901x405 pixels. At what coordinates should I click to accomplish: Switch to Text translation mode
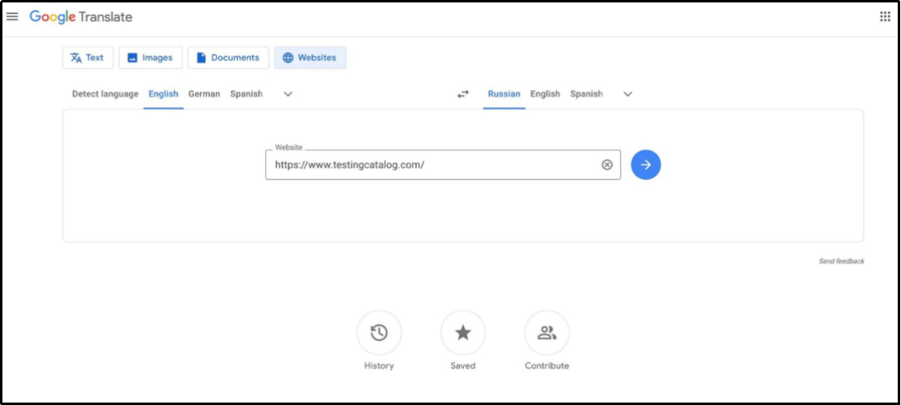88,58
